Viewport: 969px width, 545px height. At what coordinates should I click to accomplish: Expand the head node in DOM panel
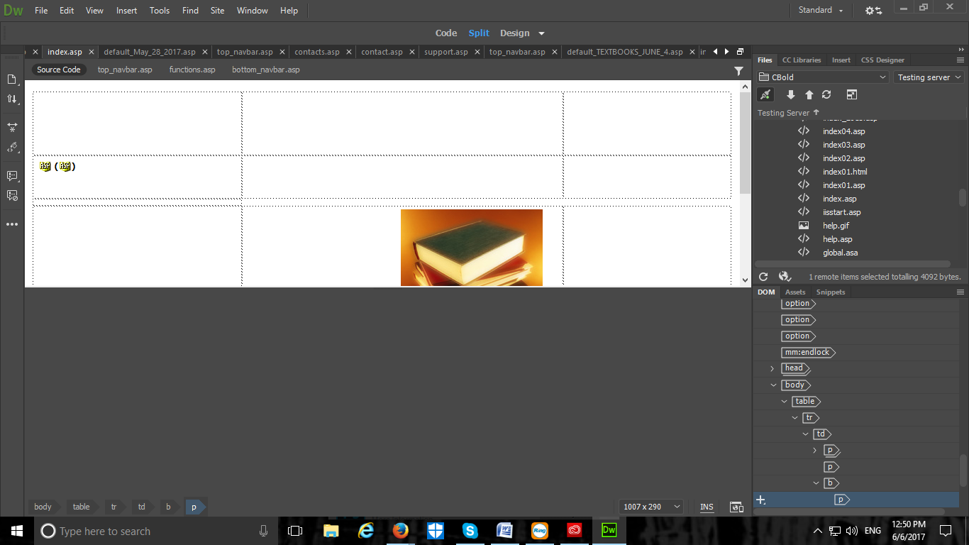pyautogui.click(x=773, y=368)
